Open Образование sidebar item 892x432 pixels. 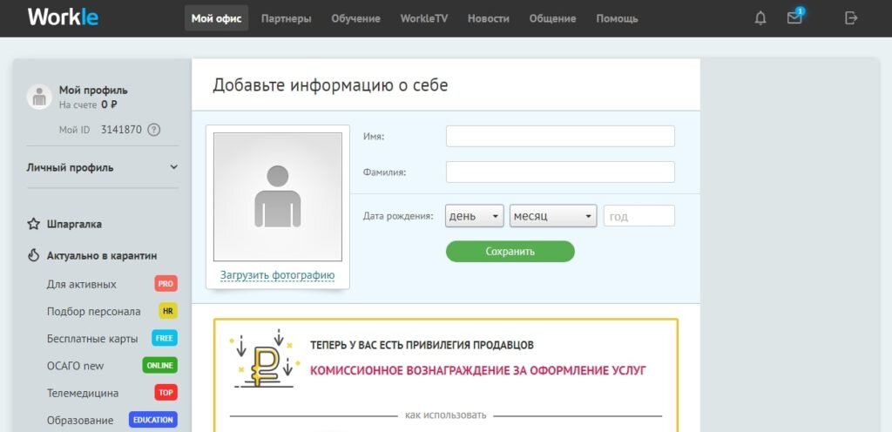click(x=80, y=420)
